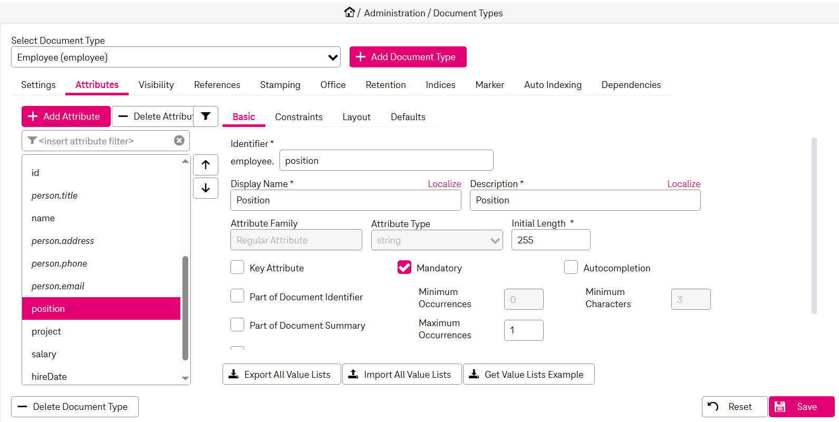Move attribute up with arrow button
The image size is (839, 422).
(x=206, y=165)
